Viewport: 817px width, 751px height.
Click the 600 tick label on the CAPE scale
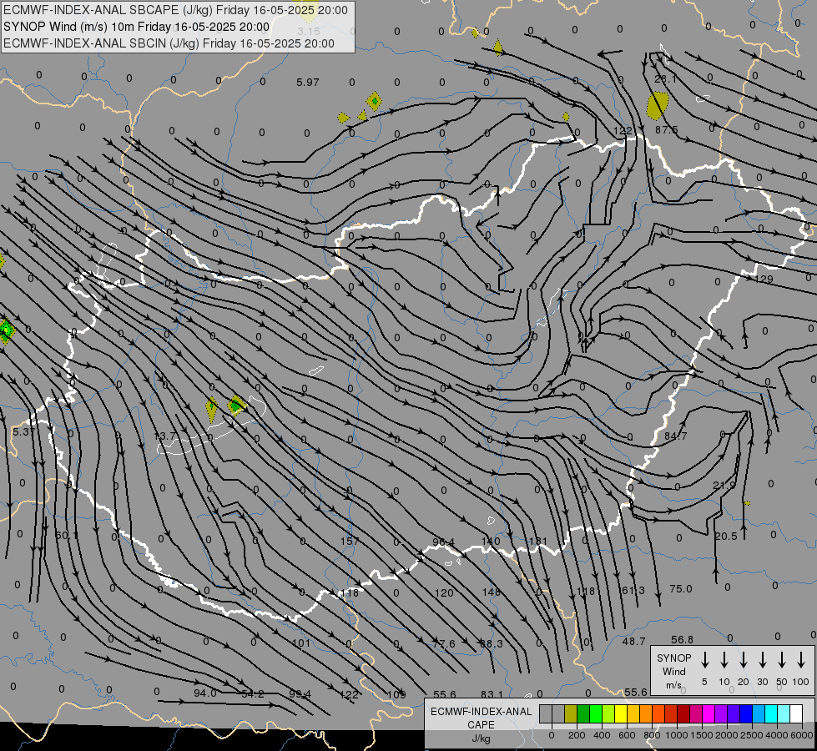627,735
